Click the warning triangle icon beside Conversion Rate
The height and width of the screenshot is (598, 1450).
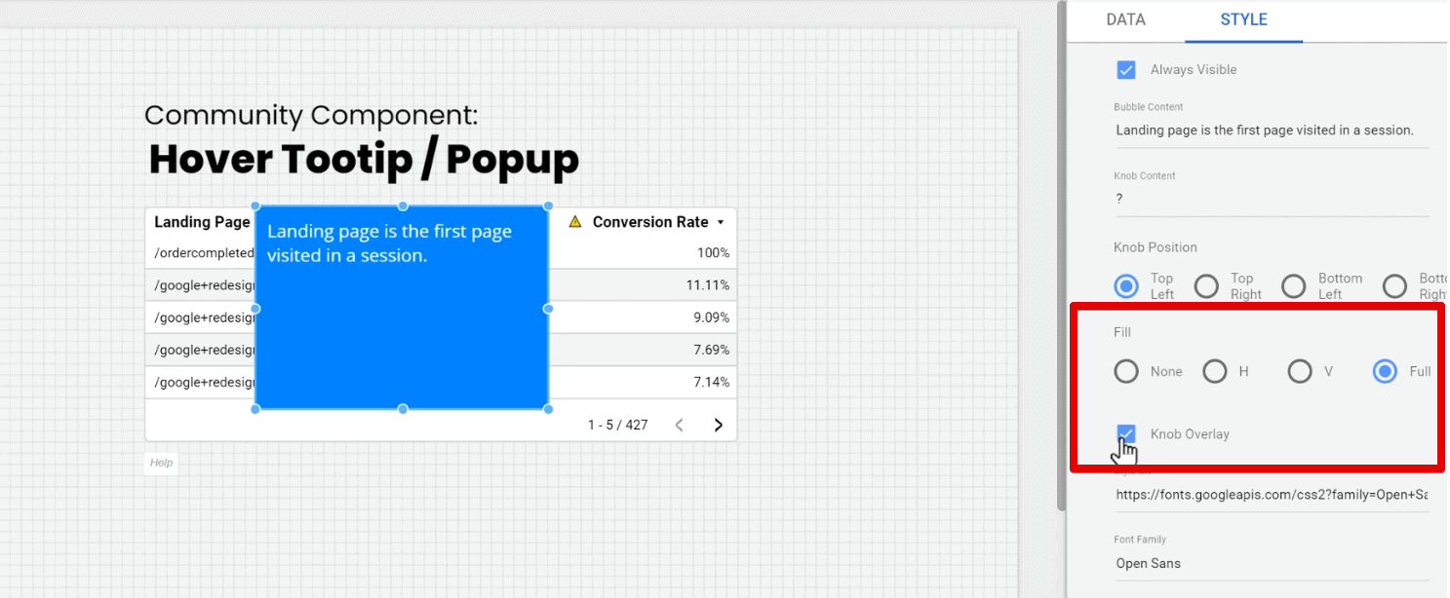pyautogui.click(x=575, y=222)
